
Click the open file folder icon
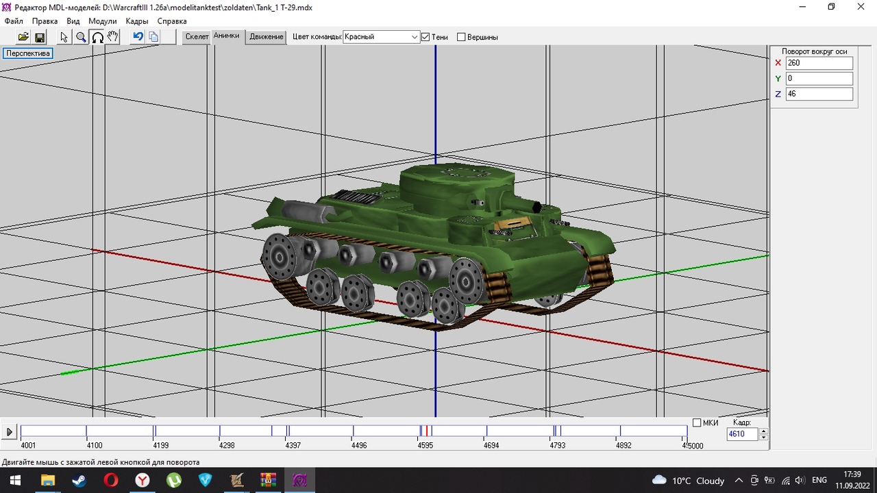click(x=23, y=37)
